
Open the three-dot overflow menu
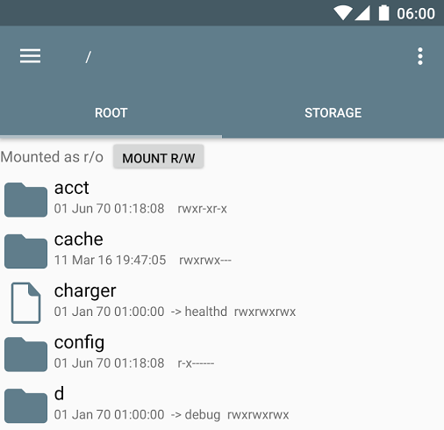point(420,56)
